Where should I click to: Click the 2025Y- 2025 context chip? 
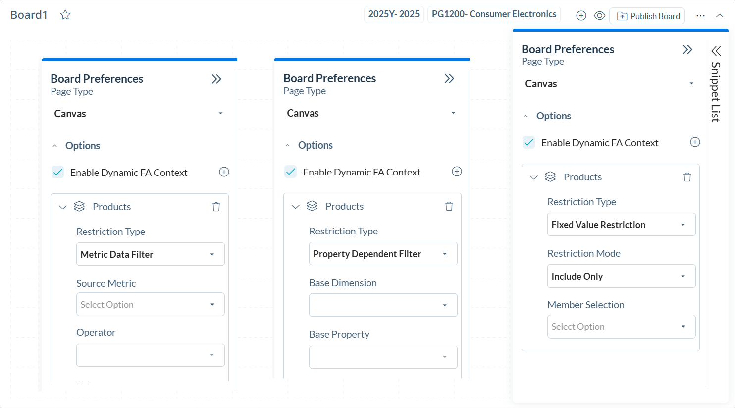click(394, 14)
